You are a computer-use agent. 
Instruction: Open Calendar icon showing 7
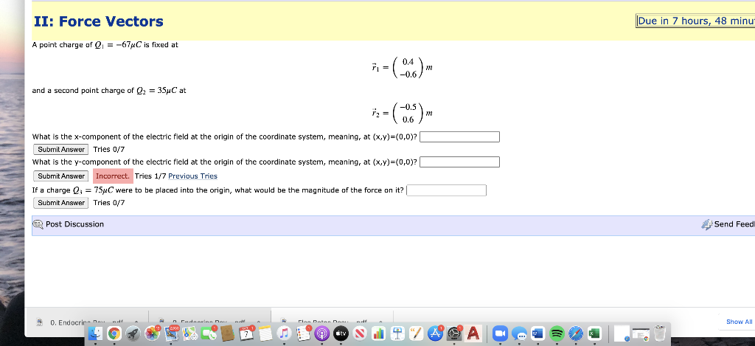click(247, 333)
